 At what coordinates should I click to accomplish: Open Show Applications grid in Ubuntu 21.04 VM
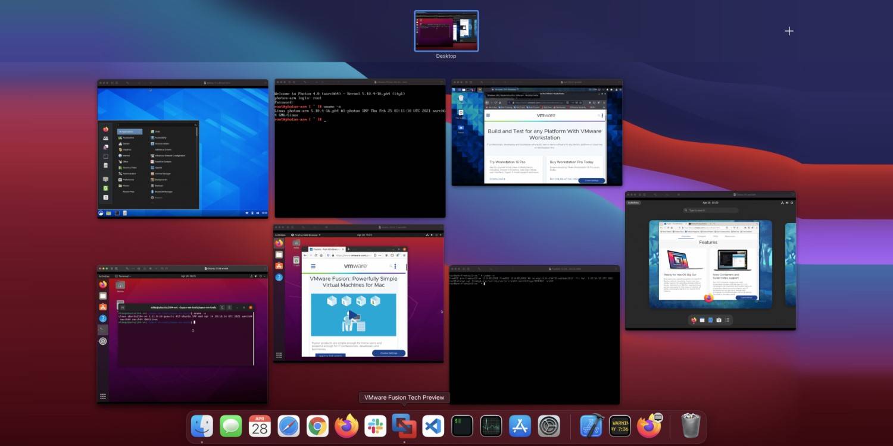pos(103,397)
